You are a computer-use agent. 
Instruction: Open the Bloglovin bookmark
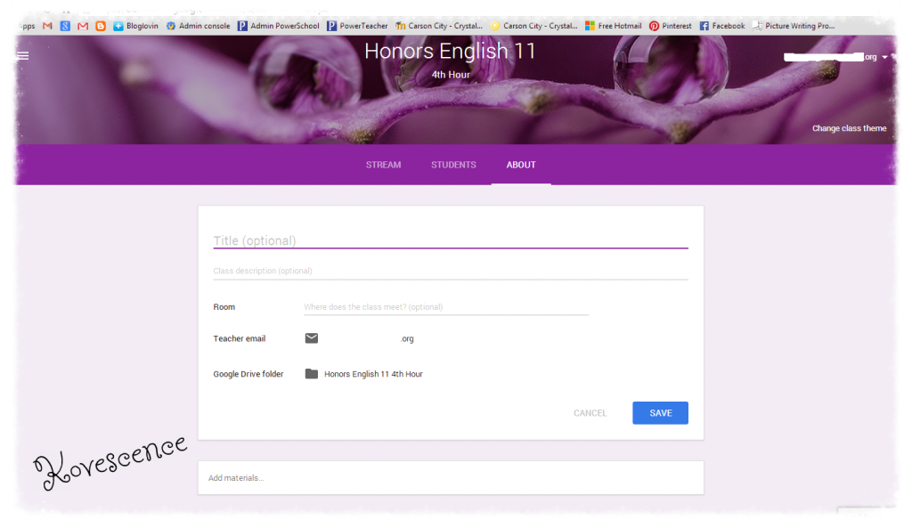click(x=135, y=26)
